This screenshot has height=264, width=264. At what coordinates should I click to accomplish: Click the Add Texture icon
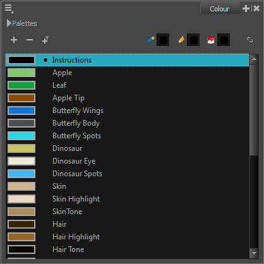click(x=45, y=40)
